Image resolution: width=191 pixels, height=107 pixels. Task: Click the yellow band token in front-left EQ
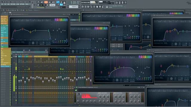click(x=61, y=20)
